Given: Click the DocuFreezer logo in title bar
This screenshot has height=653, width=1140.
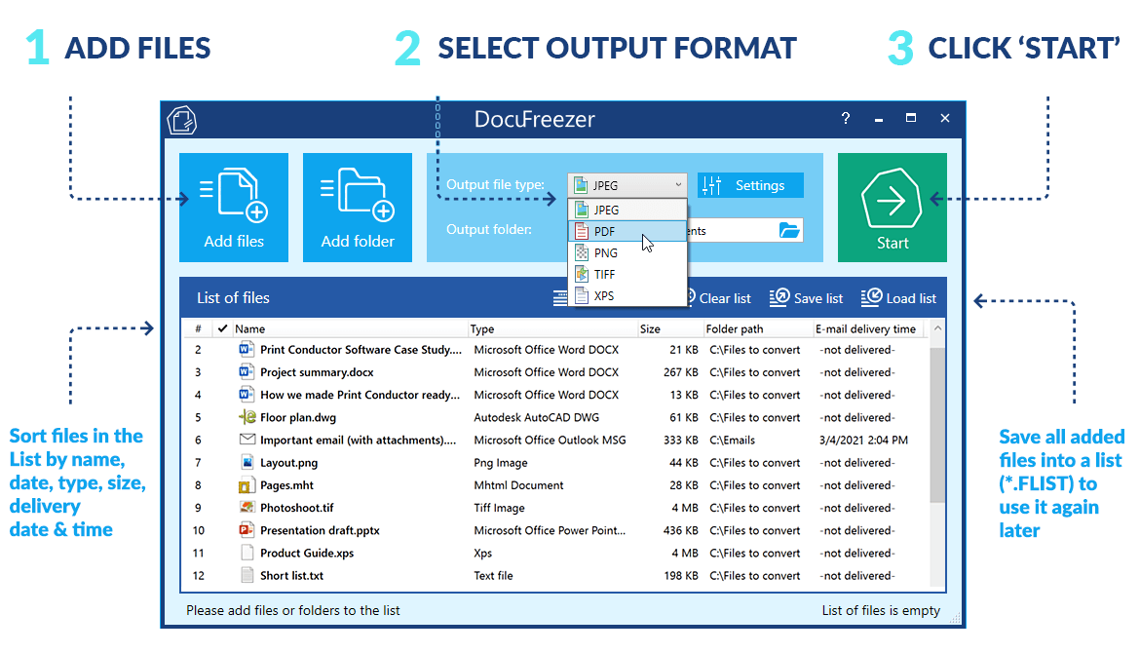Looking at the screenshot, I should [182, 120].
